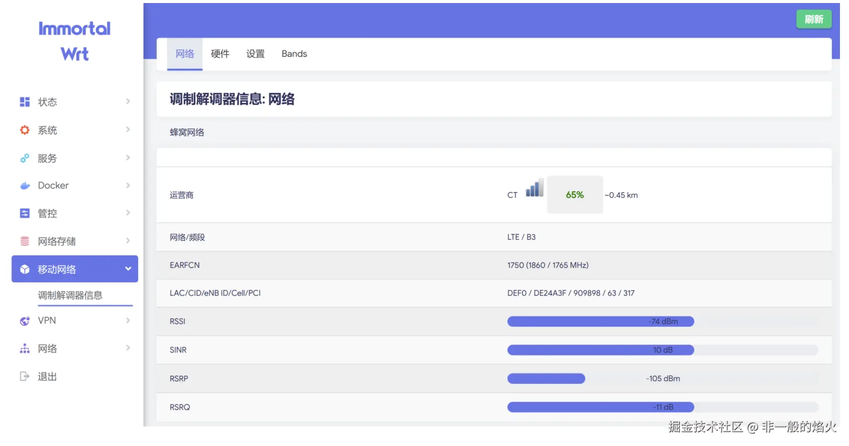Open the 系统 sidebar entry
The width and height of the screenshot is (849, 446).
[x=75, y=130]
